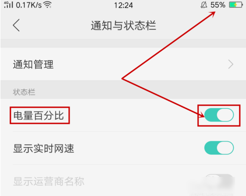Tap the 显示运营商名称 label

pos(49,181)
